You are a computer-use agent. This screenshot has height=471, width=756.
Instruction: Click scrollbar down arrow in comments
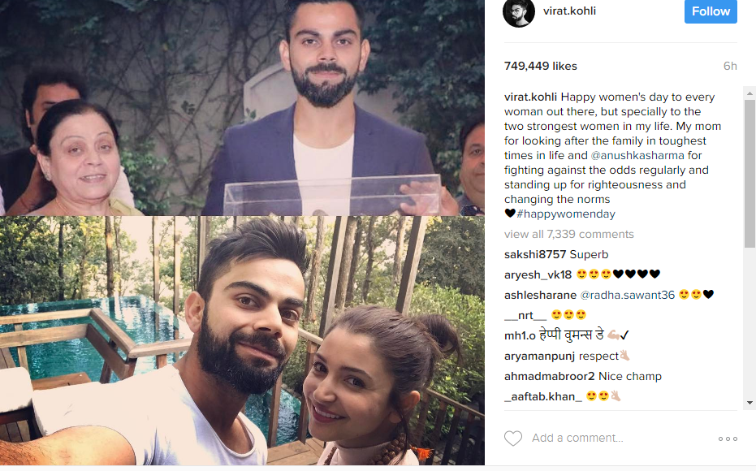point(750,403)
